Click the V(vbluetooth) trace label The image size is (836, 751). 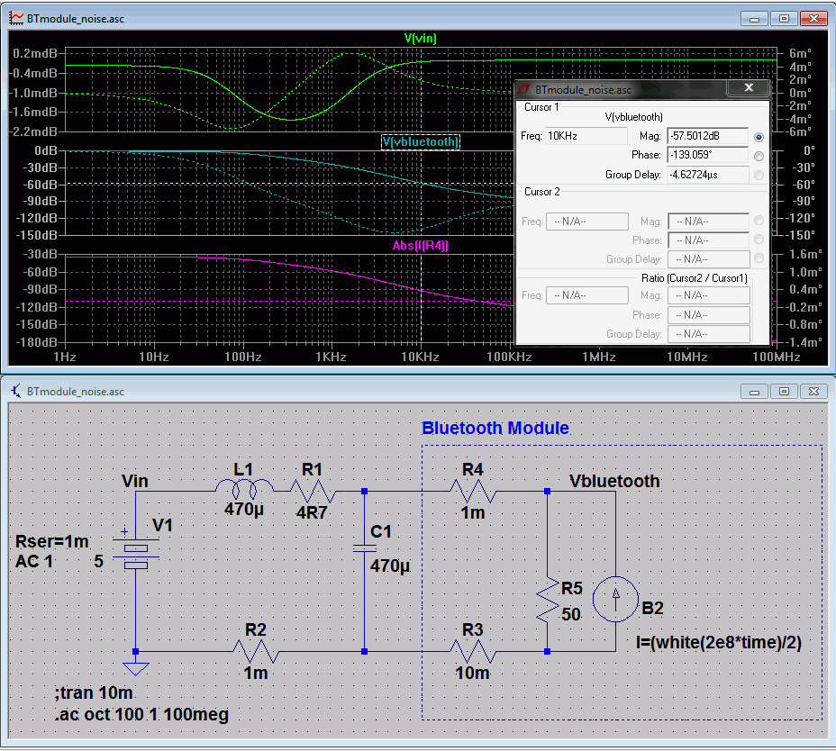[421, 142]
